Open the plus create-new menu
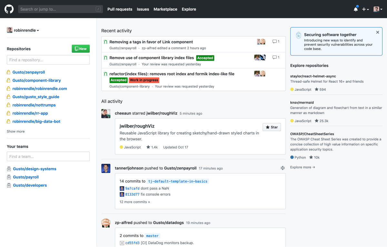 (x=365, y=9)
